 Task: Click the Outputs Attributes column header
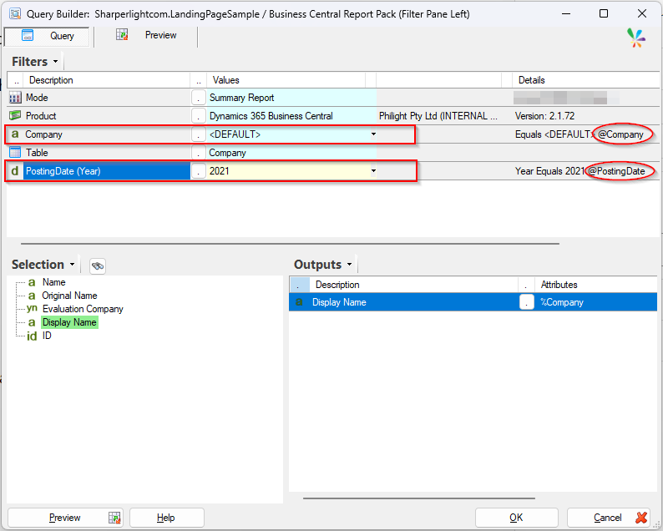[x=595, y=285]
